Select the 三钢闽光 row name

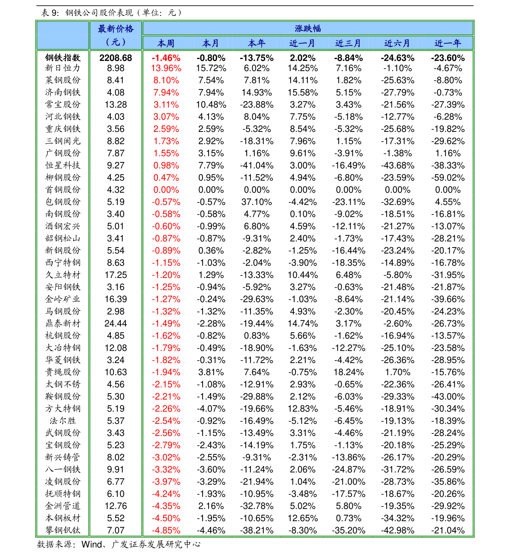point(63,141)
